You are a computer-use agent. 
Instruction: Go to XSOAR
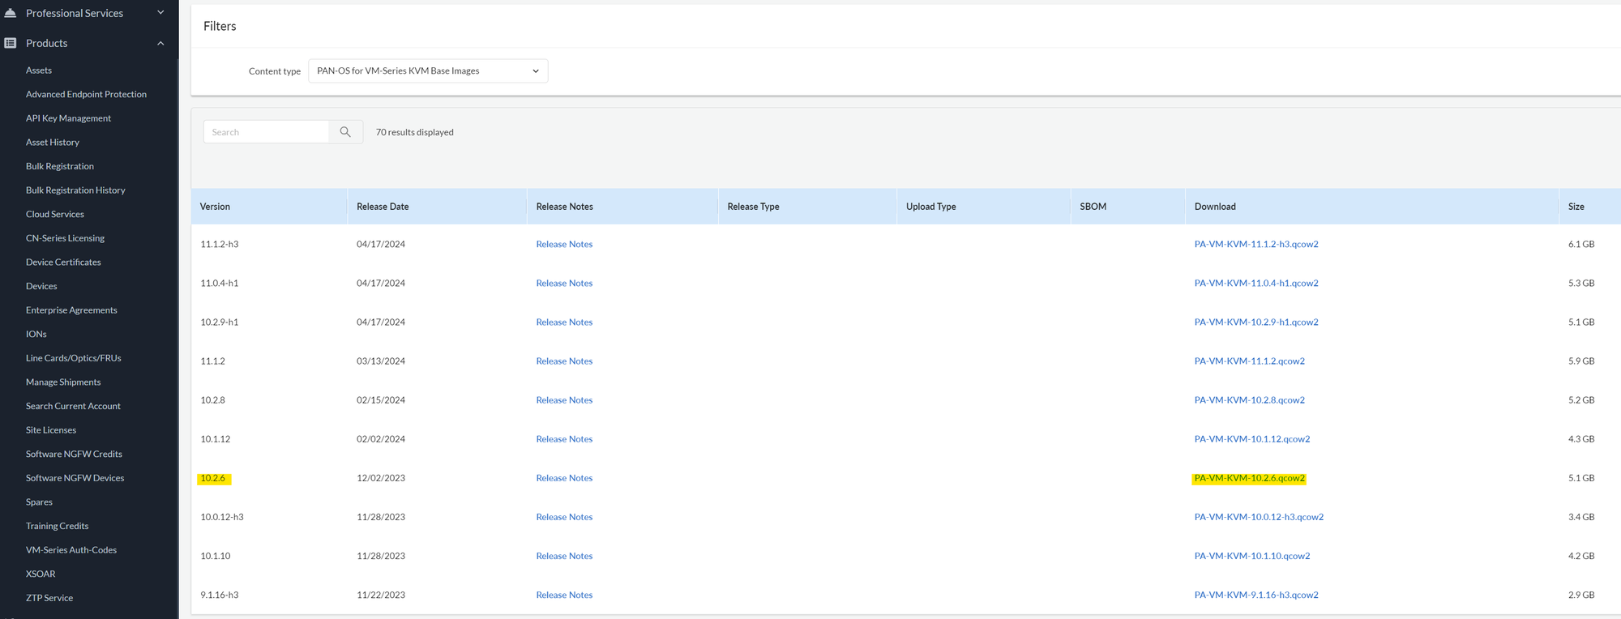[41, 574]
